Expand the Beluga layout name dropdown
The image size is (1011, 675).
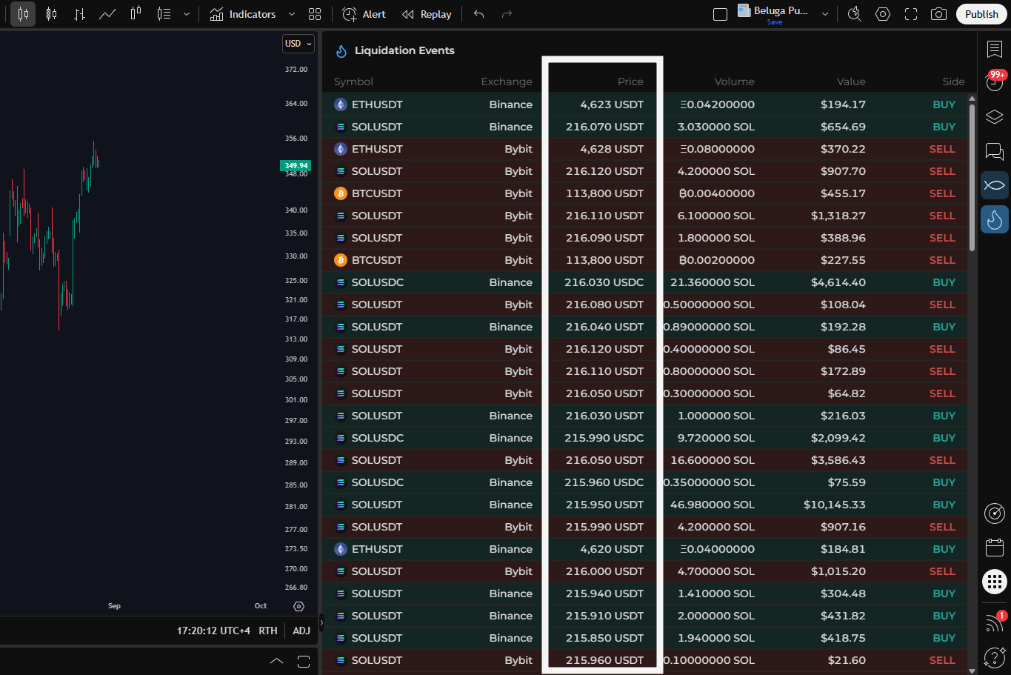825,14
